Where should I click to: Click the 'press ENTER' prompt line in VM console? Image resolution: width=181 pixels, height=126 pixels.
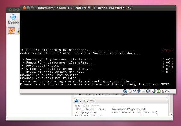pyautogui.click(x=96, y=84)
